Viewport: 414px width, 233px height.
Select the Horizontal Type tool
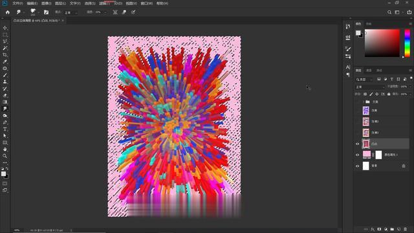click(5, 129)
